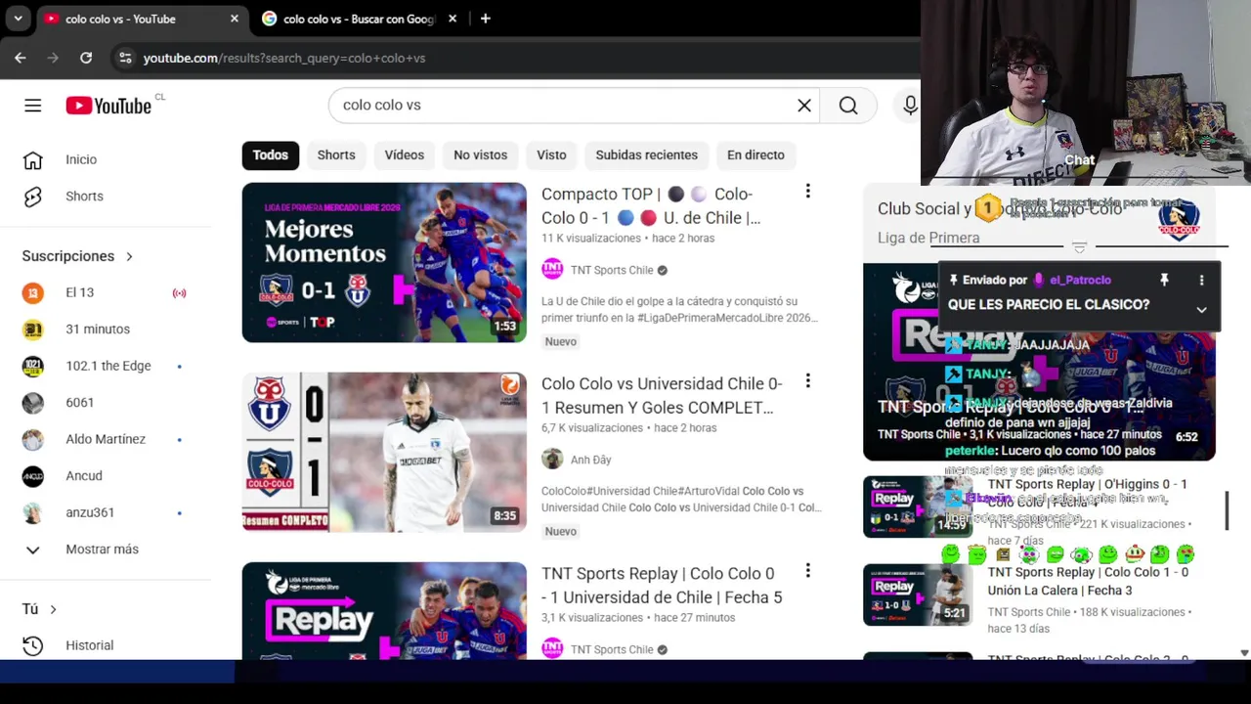Open 'Colo Colo 1 - 0 Unión La Calera' title
The width and height of the screenshot is (1251, 704).
coord(1088,581)
